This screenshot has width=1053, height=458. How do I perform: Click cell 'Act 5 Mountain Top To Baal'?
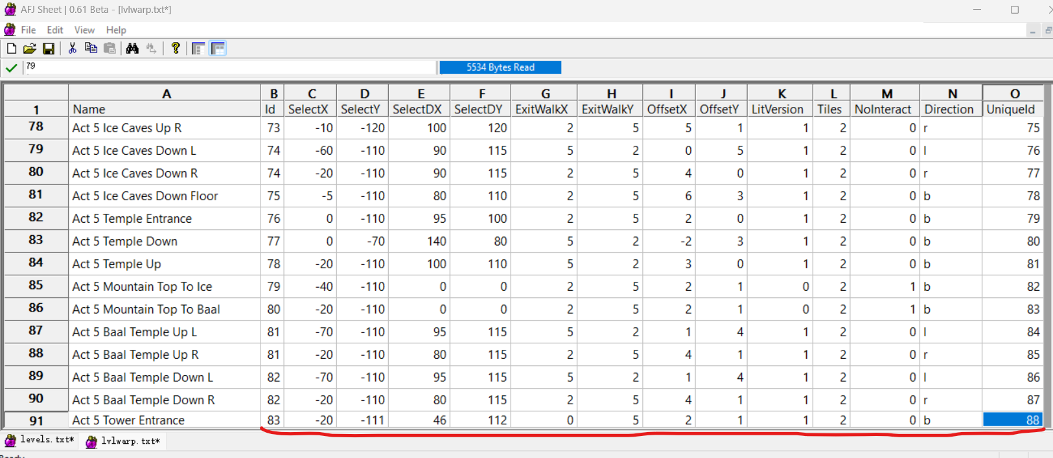point(165,309)
